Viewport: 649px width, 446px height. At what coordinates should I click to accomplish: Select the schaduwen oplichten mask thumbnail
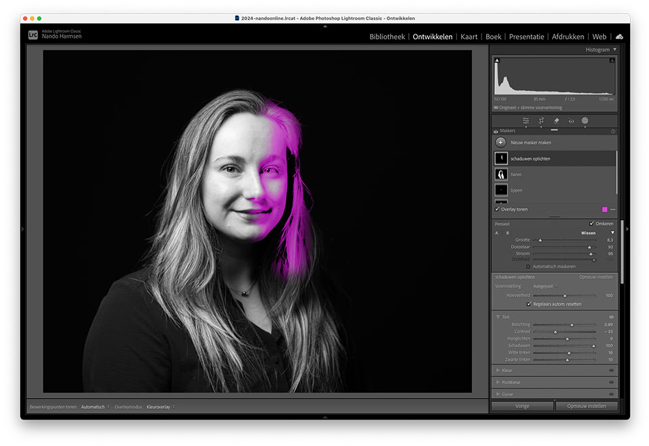501,158
